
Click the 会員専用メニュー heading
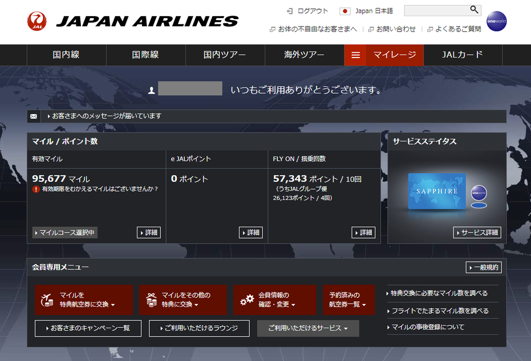[x=60, y=267]
